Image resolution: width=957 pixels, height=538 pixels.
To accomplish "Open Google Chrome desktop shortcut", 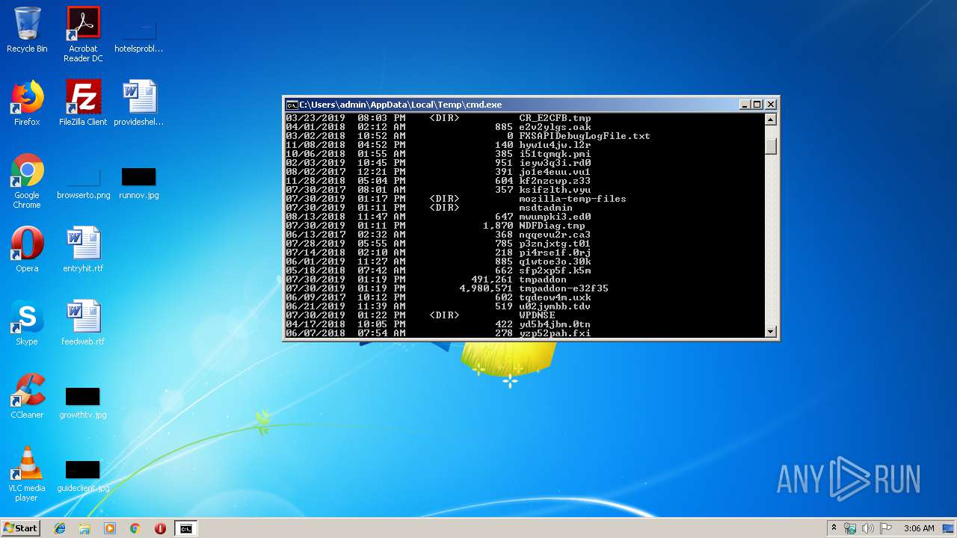I will pos(27,182).
